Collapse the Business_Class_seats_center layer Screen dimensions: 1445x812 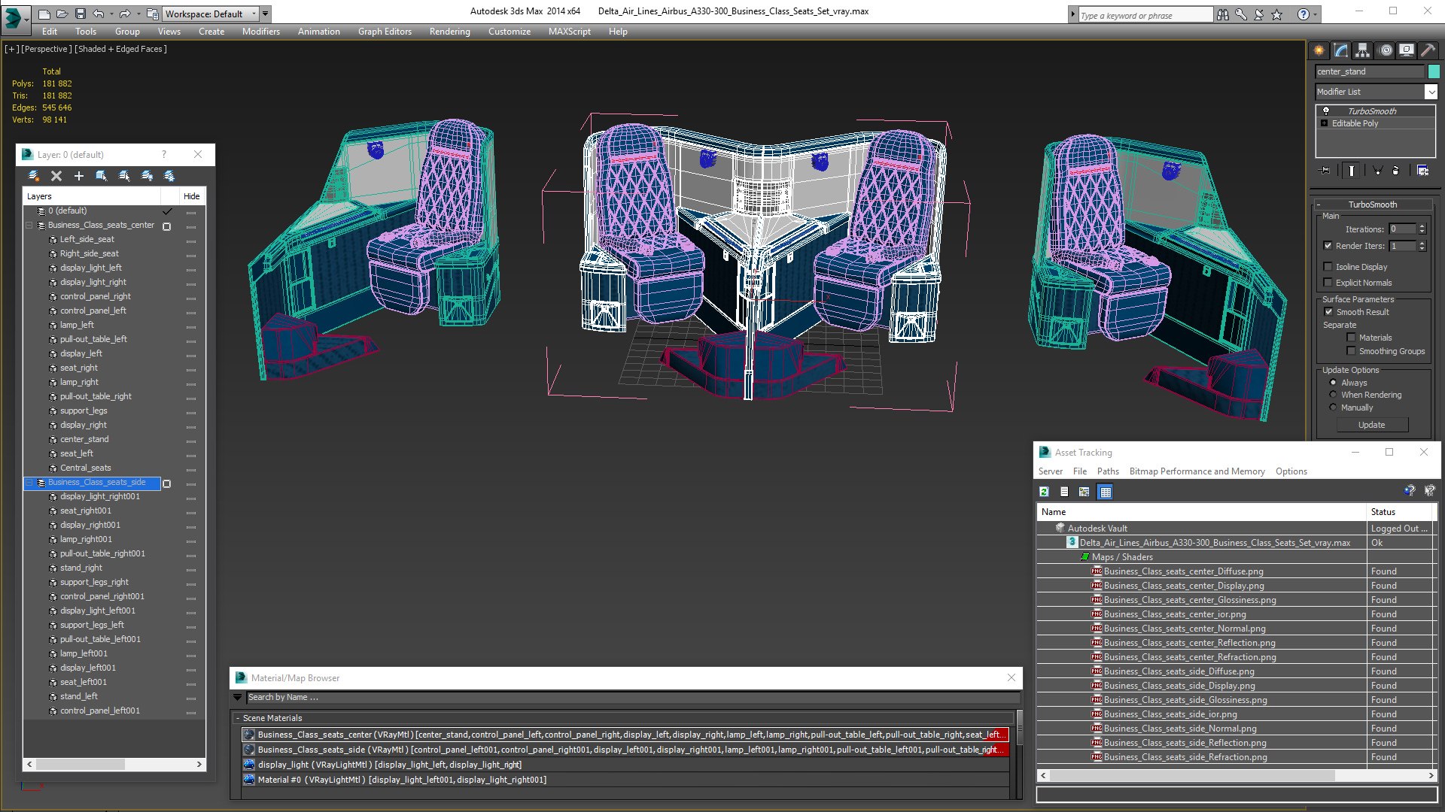[29, 226]
